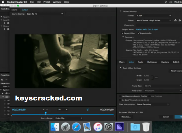Open the Frame Rate dropdown
The width and height of the screenshot is (182, 133).
tap(163, 86)
